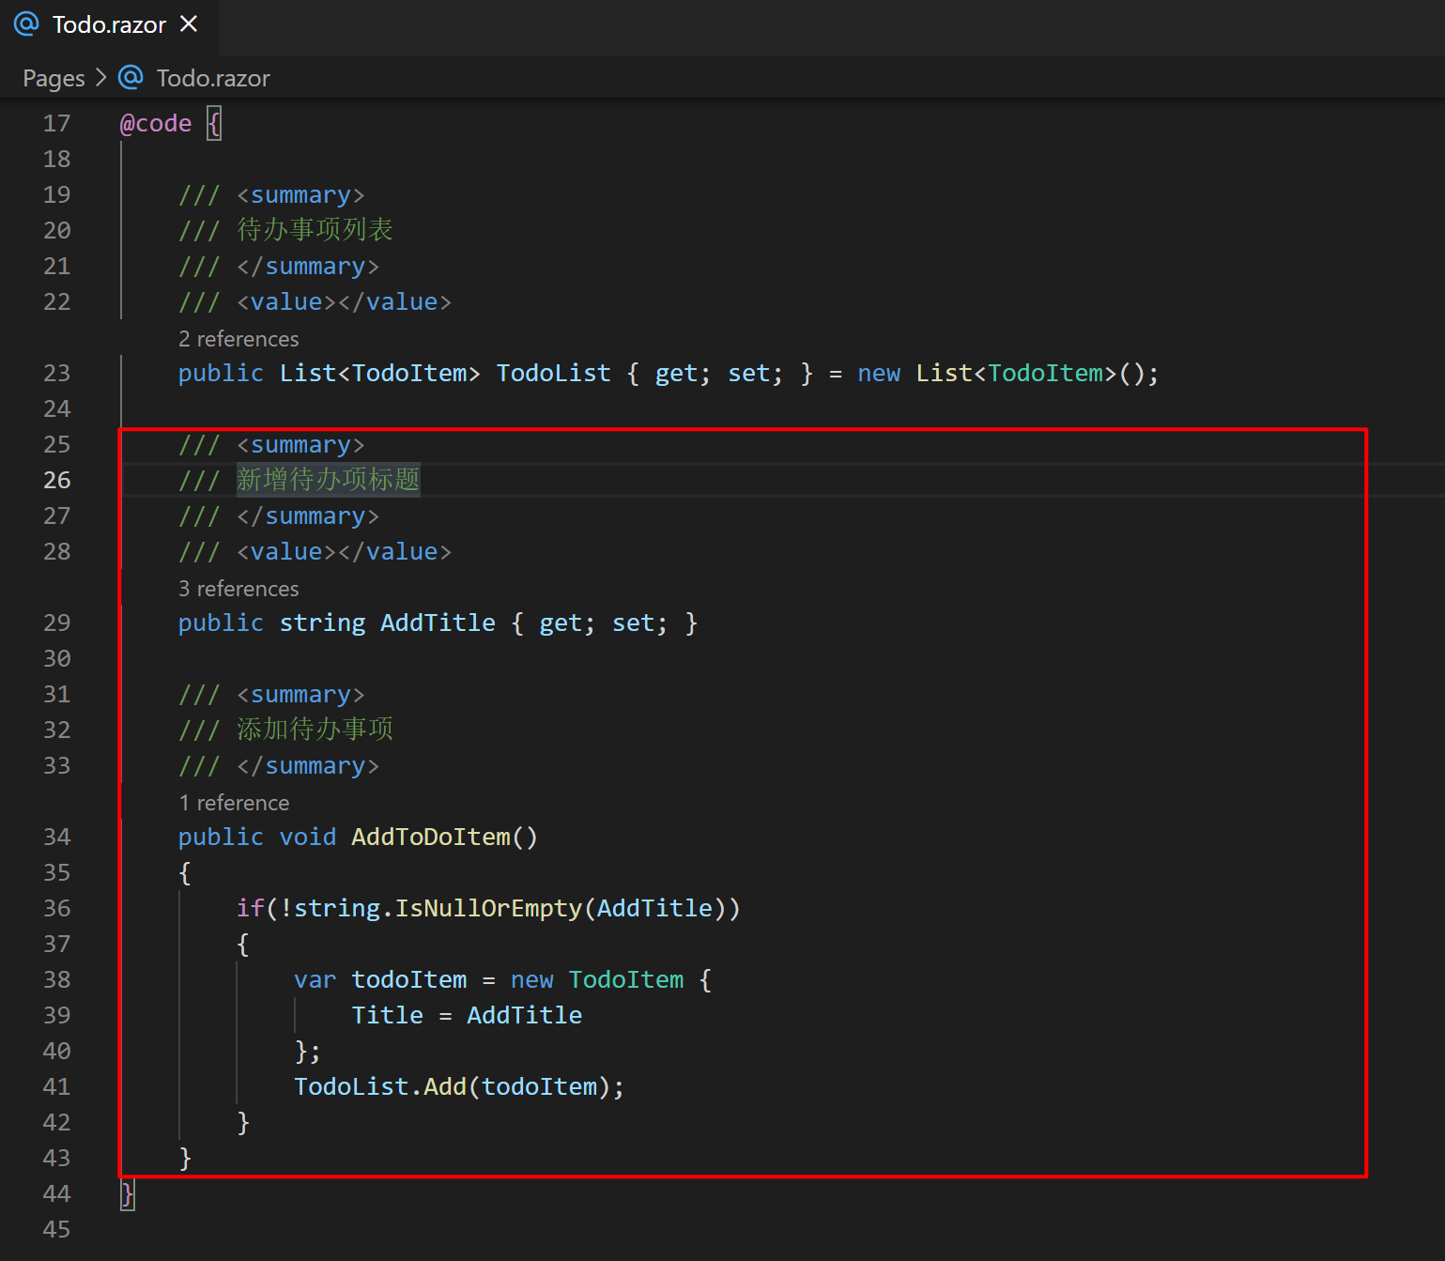Screen dimensions: 1445x1261
Task: Click the @code directive text
Action: 156,124
